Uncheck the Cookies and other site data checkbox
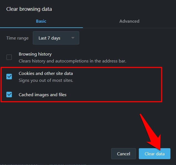 pyautogui.click(x=9, y=77)
